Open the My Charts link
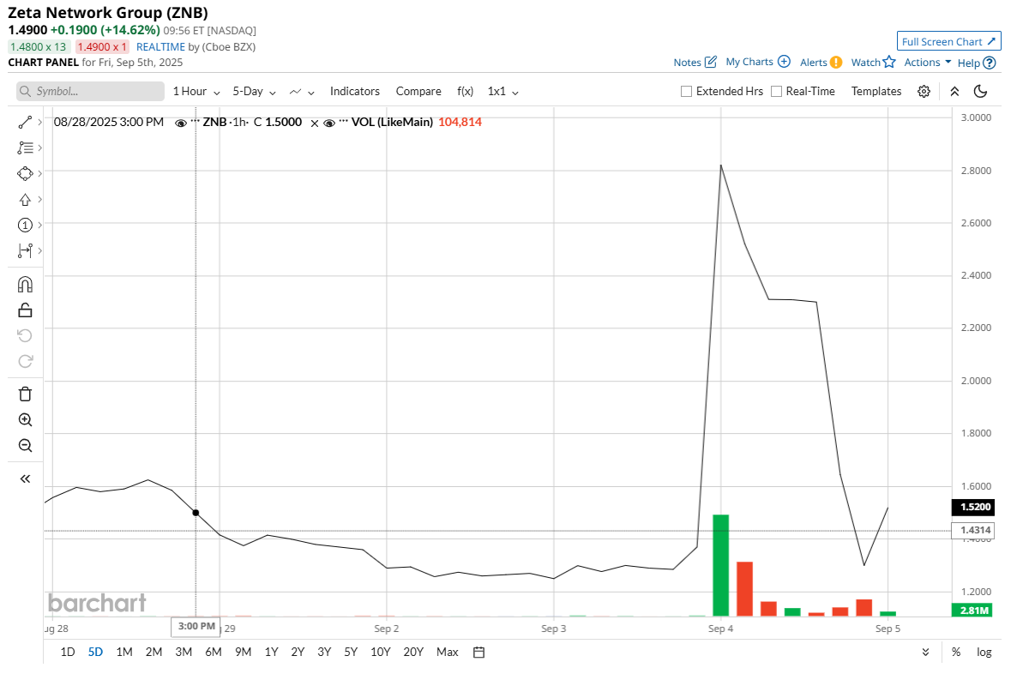1035x680 pixels. point(749,62)
